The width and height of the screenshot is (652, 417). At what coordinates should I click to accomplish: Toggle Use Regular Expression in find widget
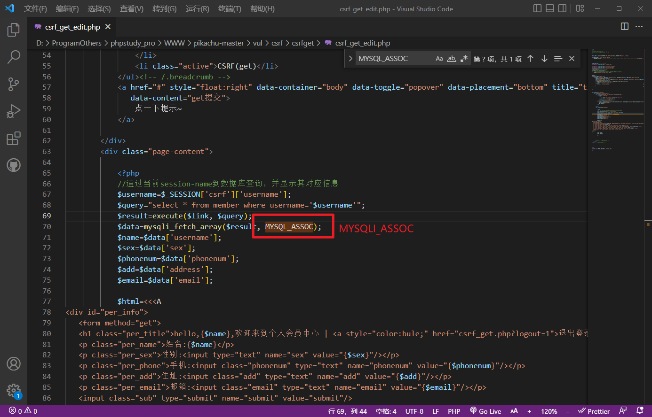(464, 59)
